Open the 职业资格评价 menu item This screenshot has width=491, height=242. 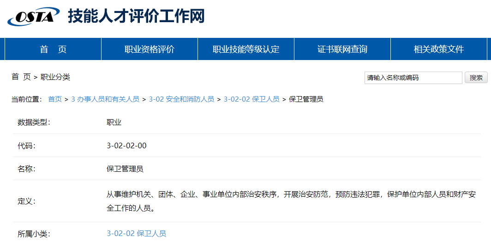(x=150, y=49)
